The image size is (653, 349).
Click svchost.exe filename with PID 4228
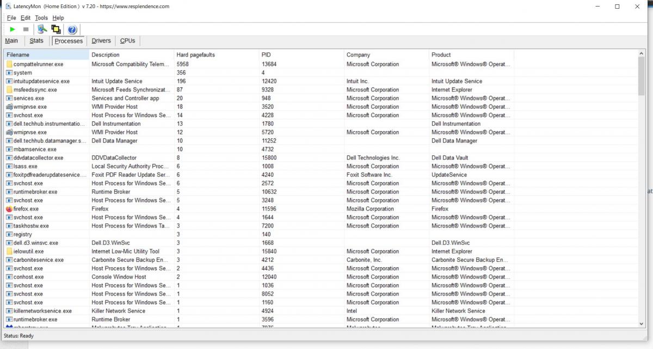point(28,115)
